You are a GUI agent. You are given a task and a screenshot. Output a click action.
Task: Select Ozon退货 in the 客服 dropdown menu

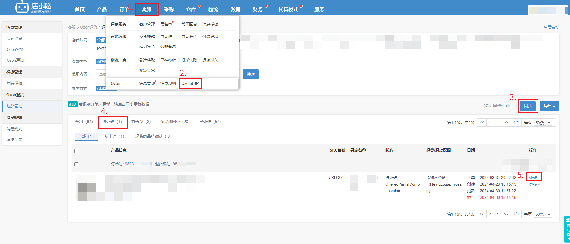point(190,83)
